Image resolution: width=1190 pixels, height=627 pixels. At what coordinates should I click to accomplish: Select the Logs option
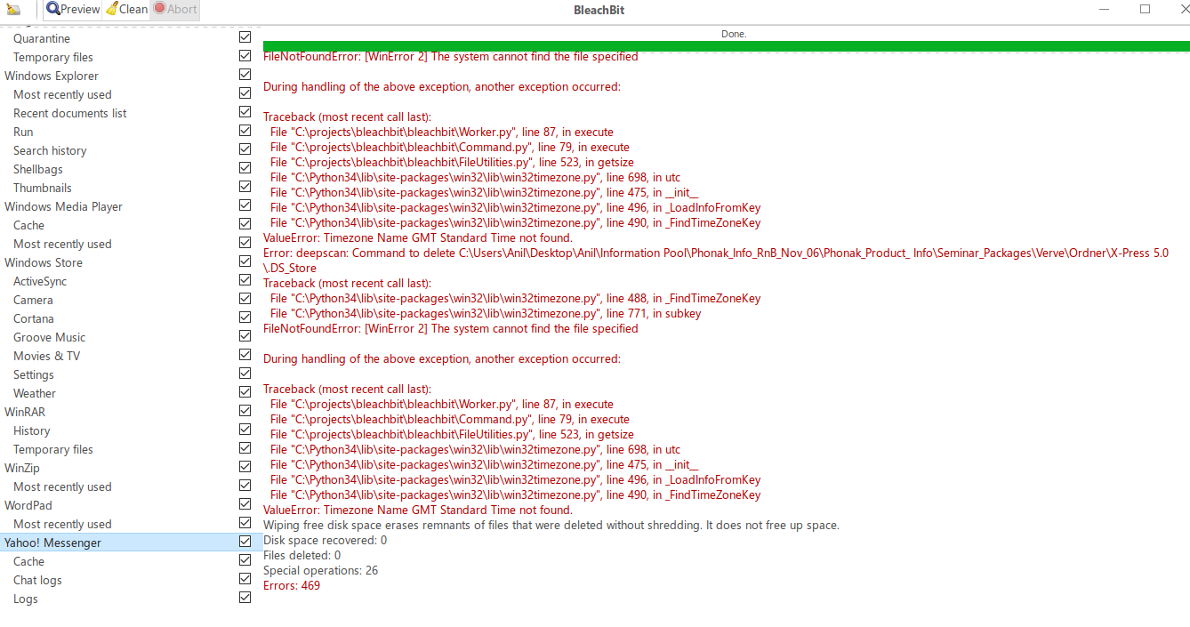[x=26, y=599]
